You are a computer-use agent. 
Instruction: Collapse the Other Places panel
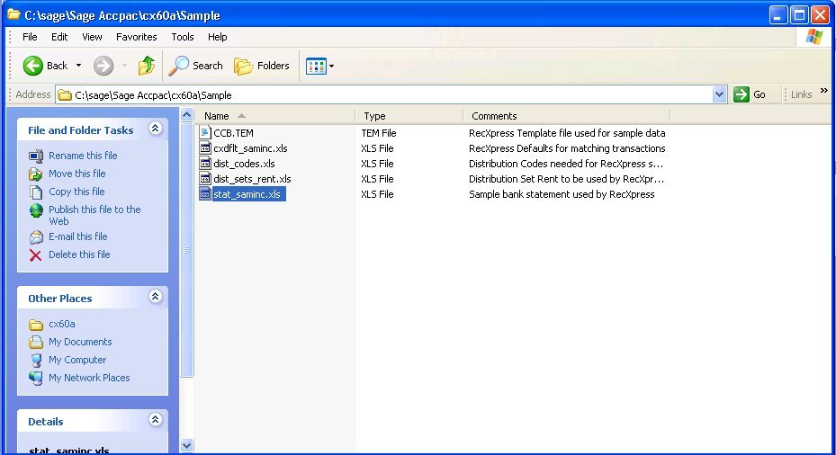(x=155, y=297)
